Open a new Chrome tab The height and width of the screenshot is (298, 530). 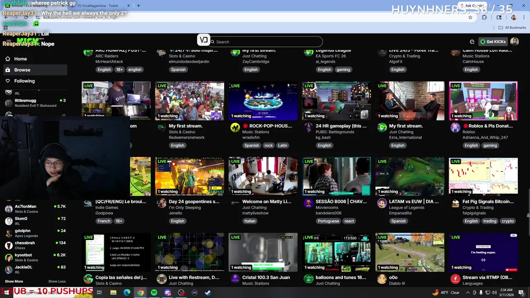point(138,6)
